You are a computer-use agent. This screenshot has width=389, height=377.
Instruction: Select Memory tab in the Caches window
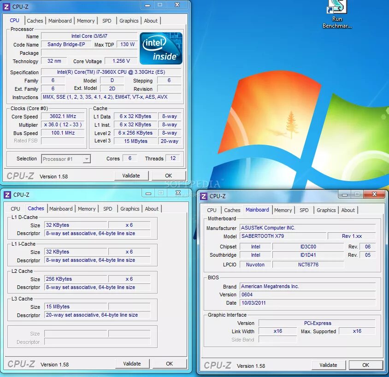(87, 209)
